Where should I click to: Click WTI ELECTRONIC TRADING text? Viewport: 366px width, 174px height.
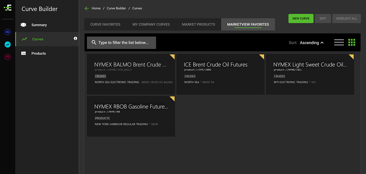coord(291,82)
